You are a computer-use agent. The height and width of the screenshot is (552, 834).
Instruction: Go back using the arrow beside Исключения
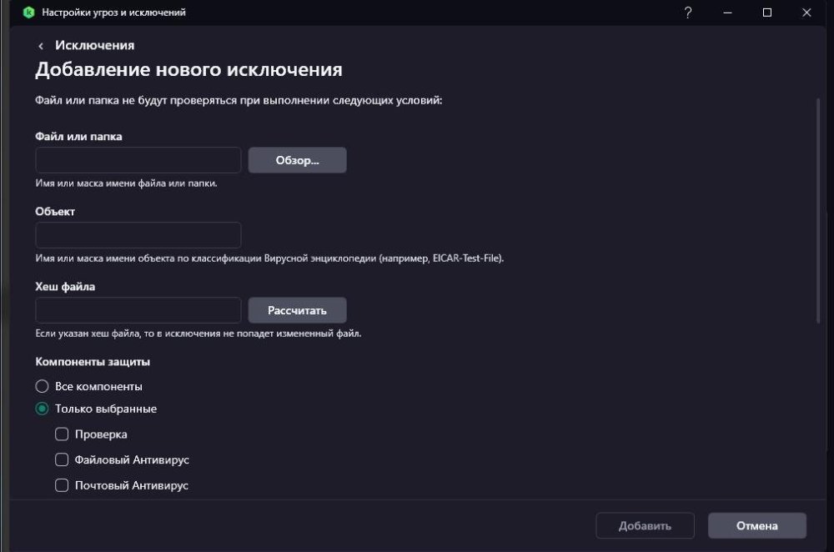41,46
